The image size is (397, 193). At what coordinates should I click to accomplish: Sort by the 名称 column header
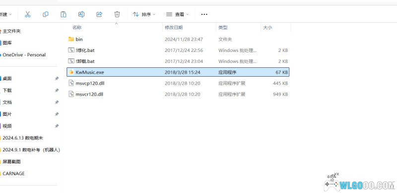(77, 28)
